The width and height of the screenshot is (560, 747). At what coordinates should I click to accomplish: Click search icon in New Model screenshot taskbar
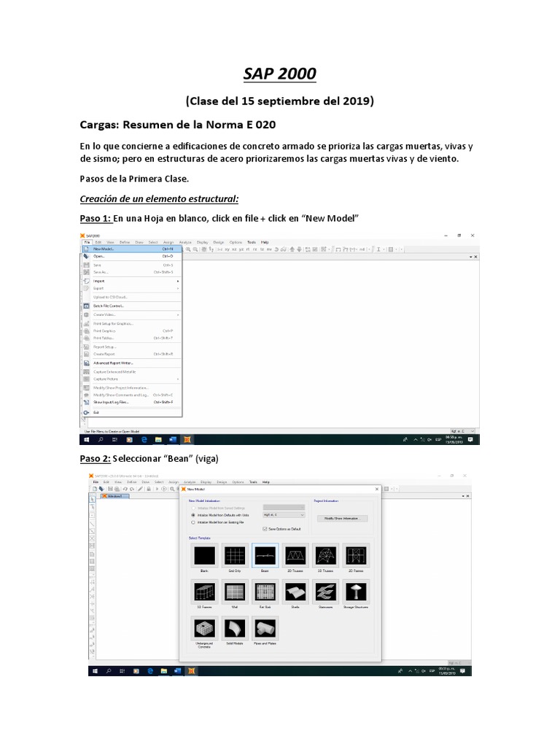click(x=109, y=671)
